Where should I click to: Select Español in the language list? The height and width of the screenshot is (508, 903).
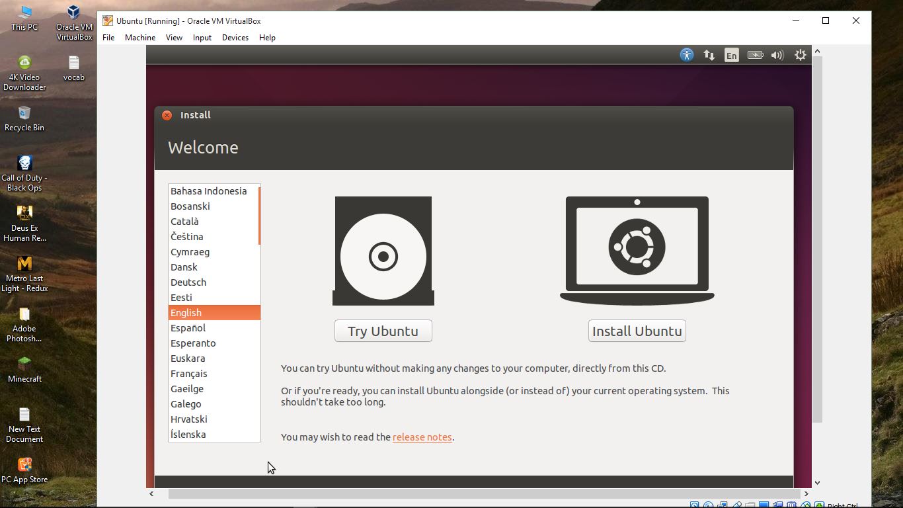tap(214, 328)
